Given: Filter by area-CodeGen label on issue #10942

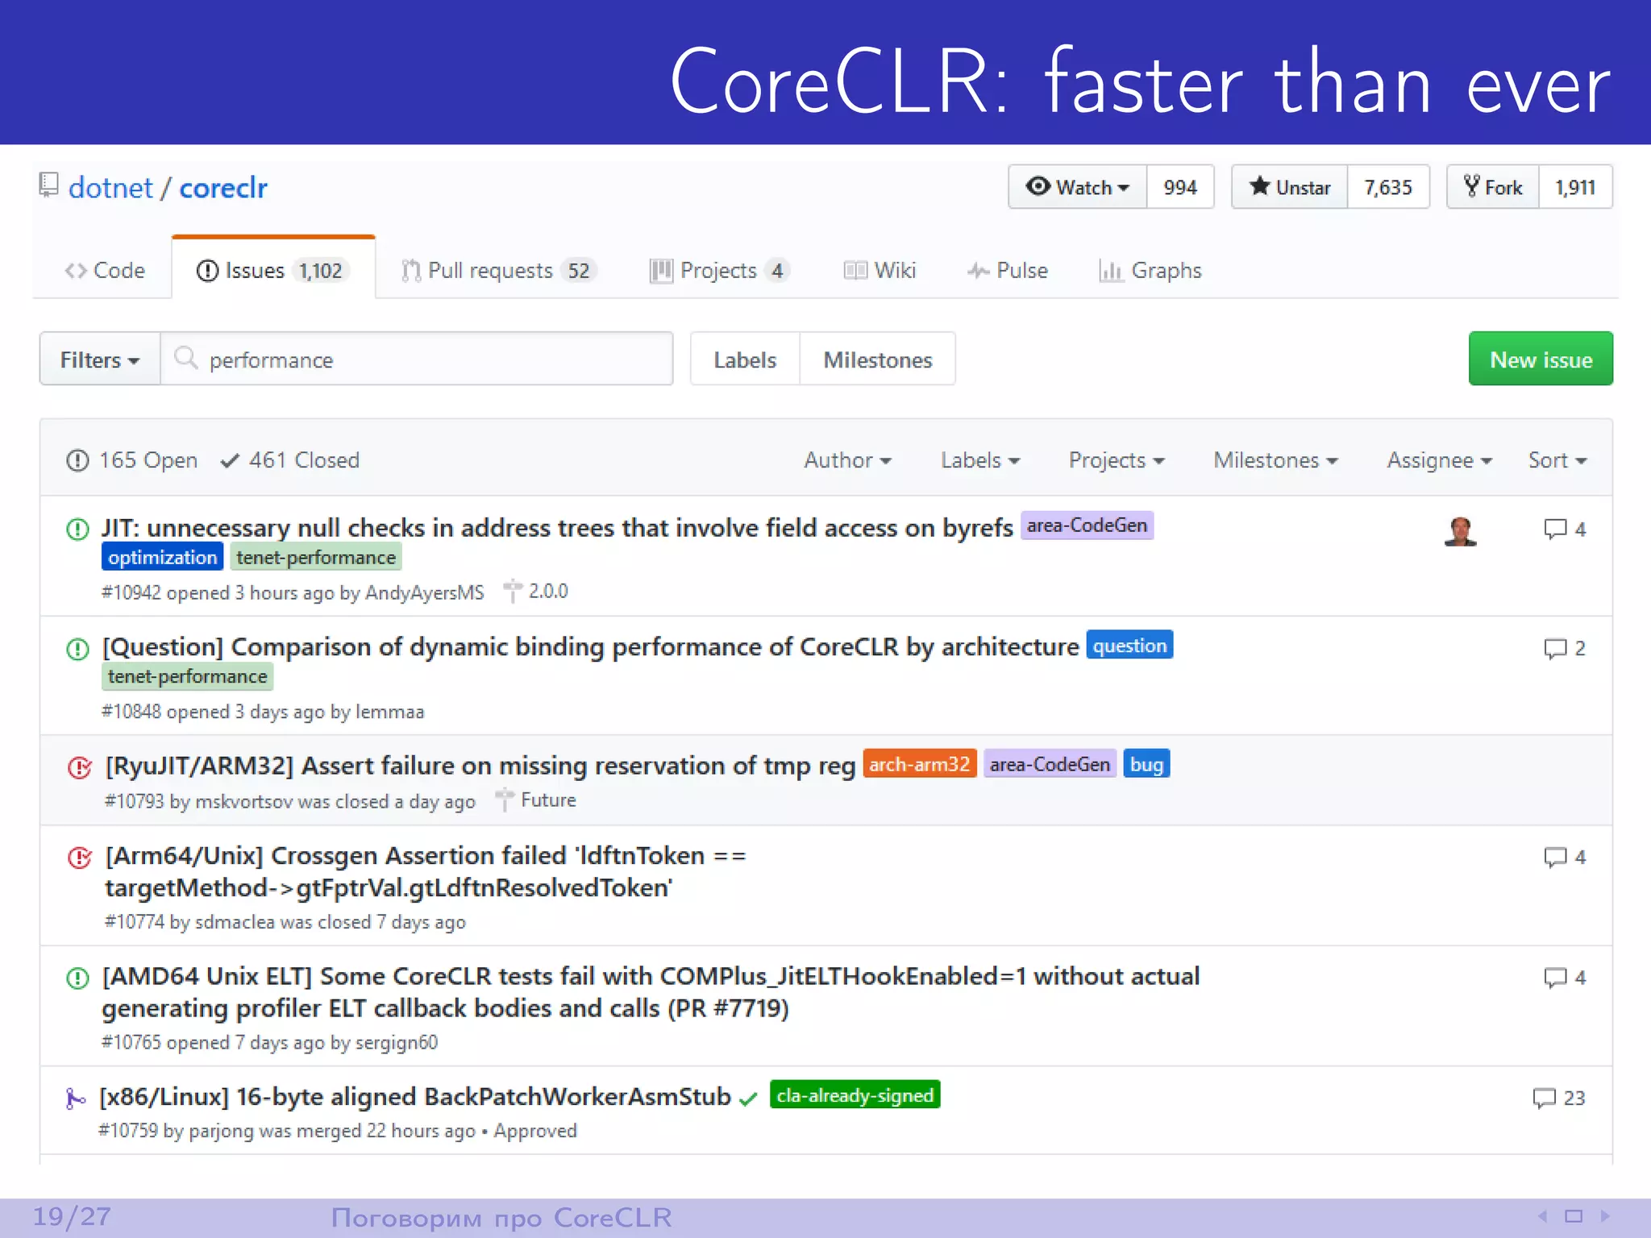Looking at the screenshot, I should point(1087,526).
